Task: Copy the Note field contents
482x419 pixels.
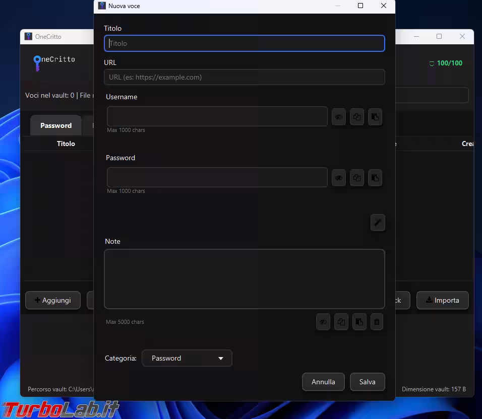Action: tap(341, 322)
